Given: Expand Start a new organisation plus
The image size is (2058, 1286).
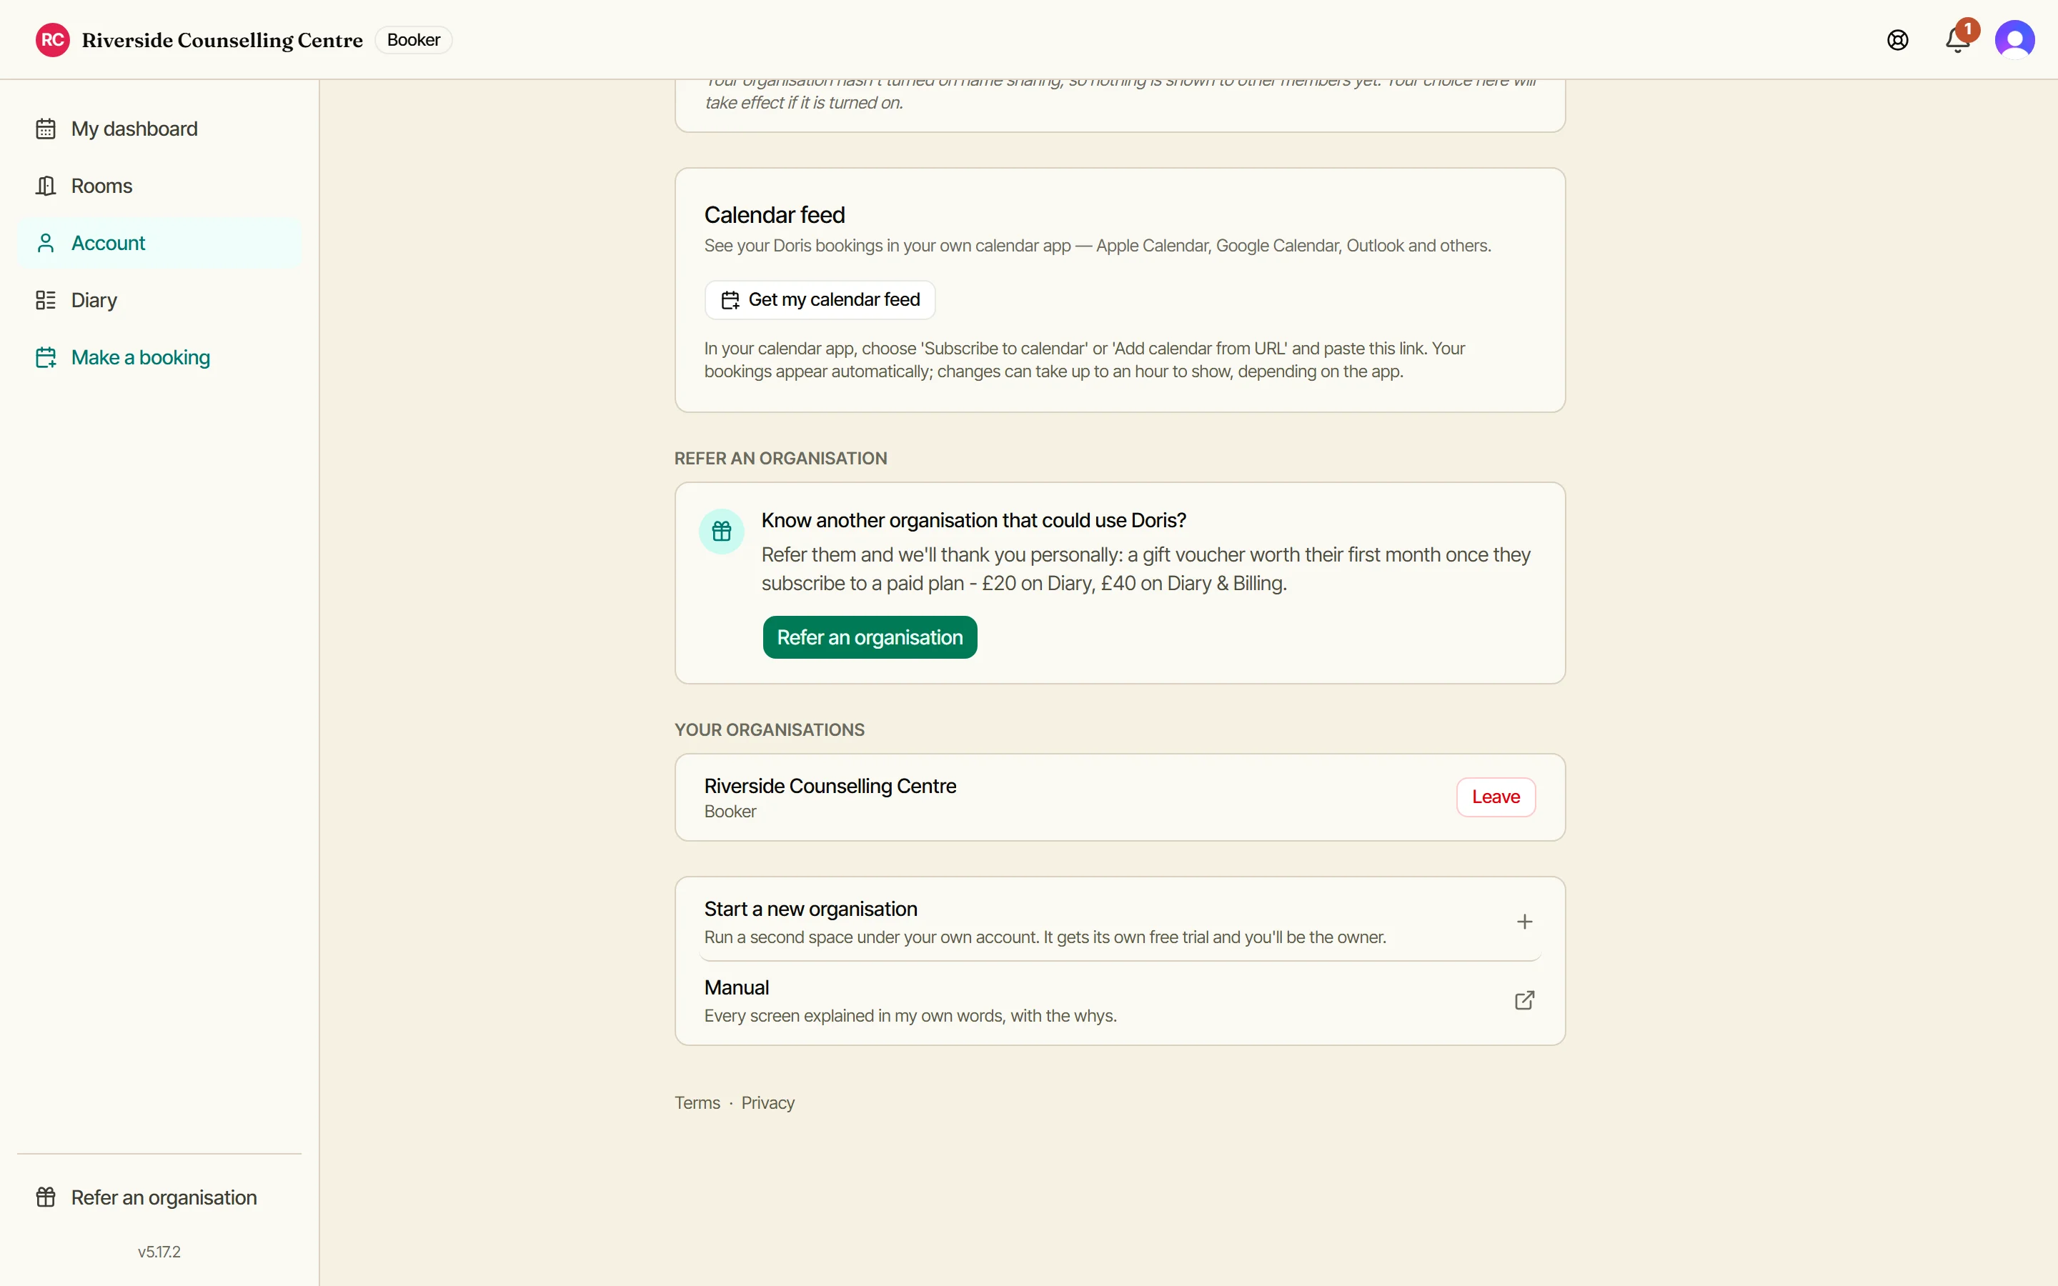Looking at the screenshot, I should pos(1525,922).
